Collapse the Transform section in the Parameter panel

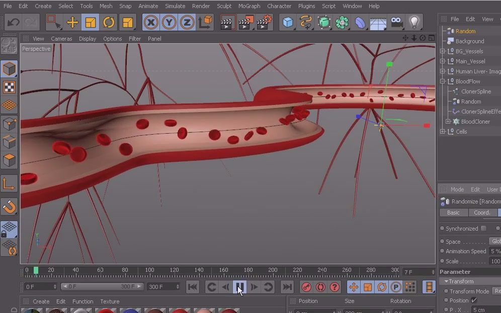pyautogui.click(x=446, y=281)
